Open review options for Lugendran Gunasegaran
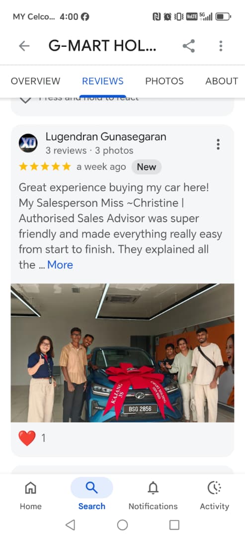The image size is (245, 538). (218, 144)
